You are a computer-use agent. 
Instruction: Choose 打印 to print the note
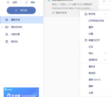(x=91, y=47)
